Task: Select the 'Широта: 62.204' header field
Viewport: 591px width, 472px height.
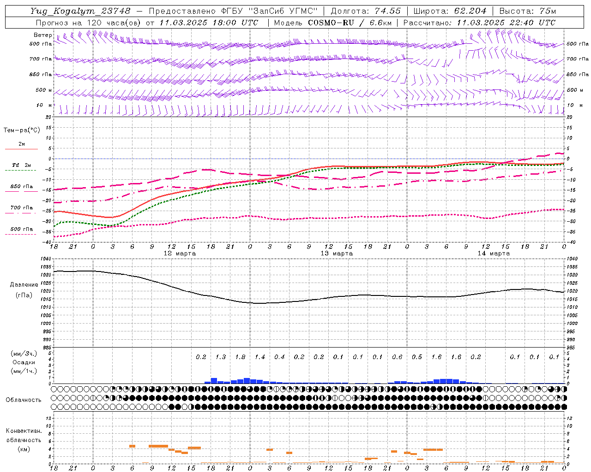Action: [450, 11]
